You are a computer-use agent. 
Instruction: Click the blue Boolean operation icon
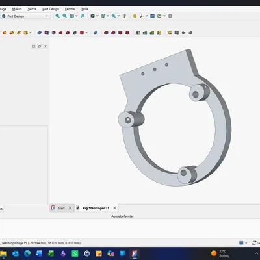click(96, 32)
